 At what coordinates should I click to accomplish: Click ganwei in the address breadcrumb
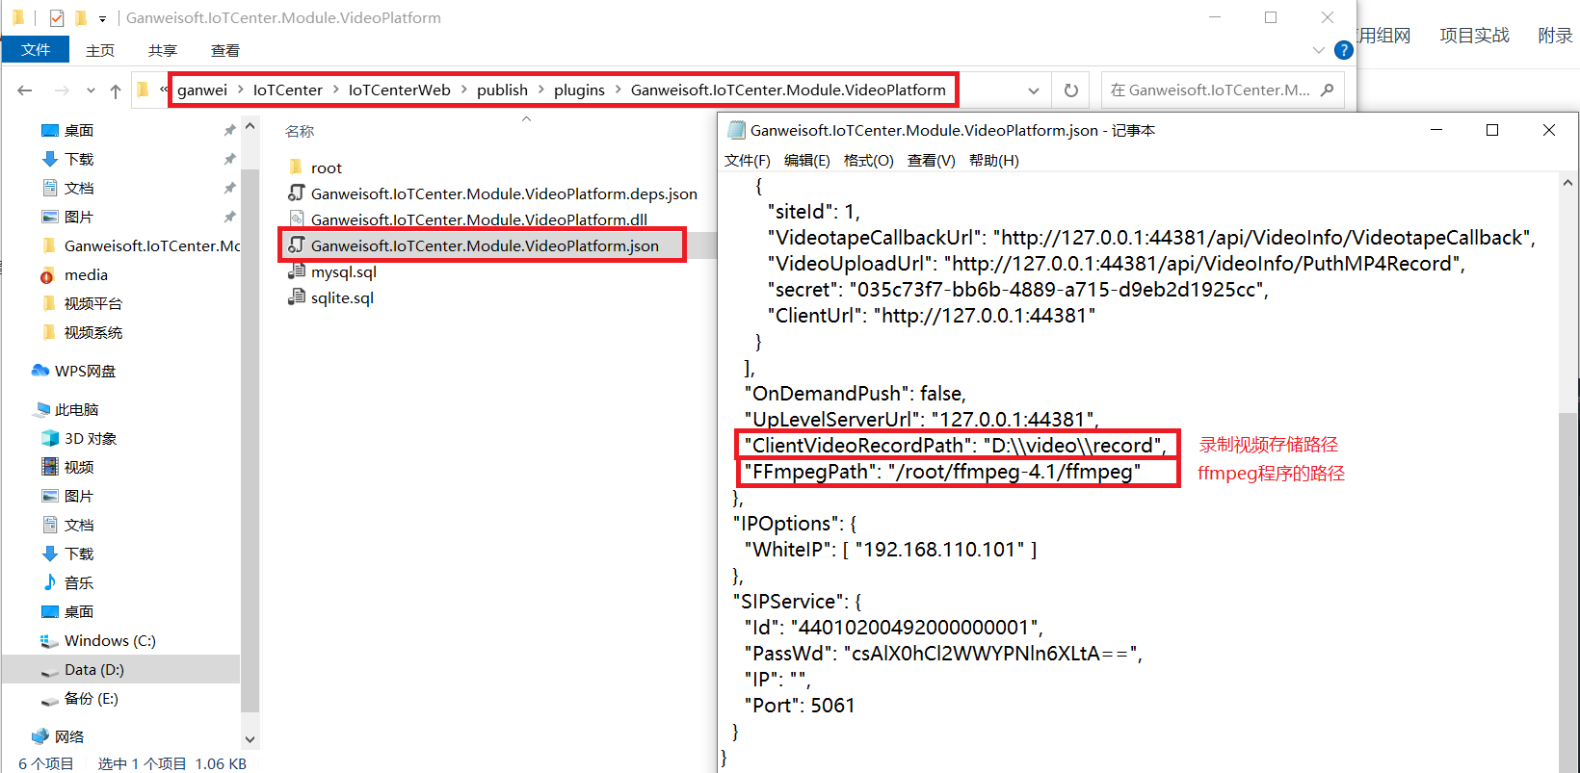point(202,90)
